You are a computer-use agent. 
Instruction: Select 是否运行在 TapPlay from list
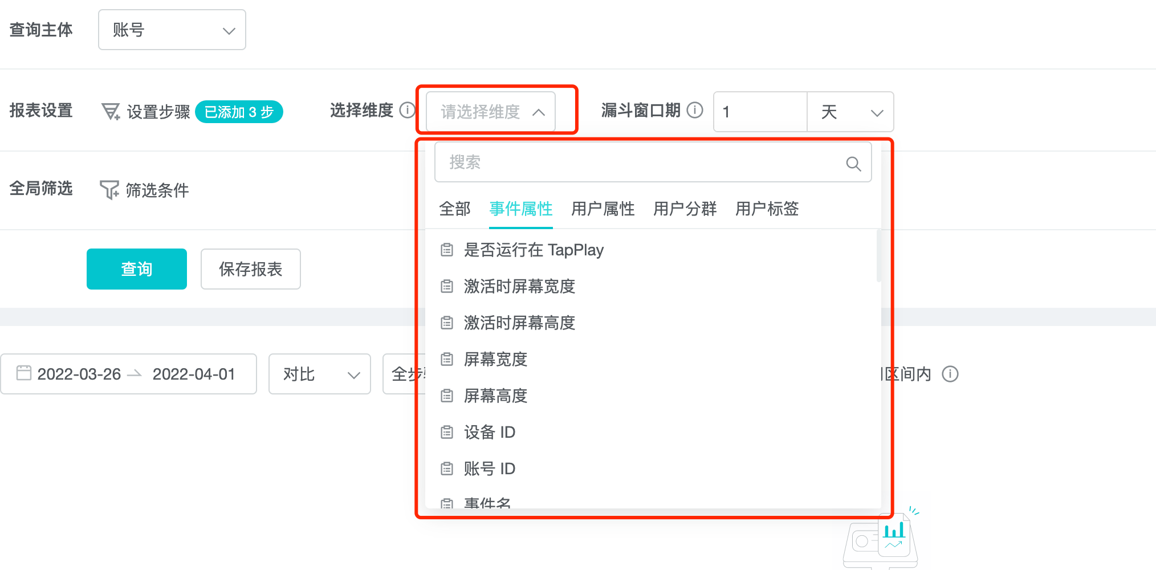[534, 250]
